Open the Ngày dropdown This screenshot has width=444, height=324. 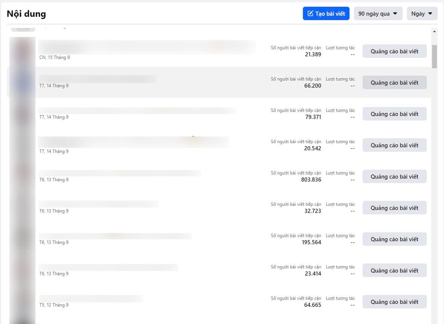click(x=422, y=13)
